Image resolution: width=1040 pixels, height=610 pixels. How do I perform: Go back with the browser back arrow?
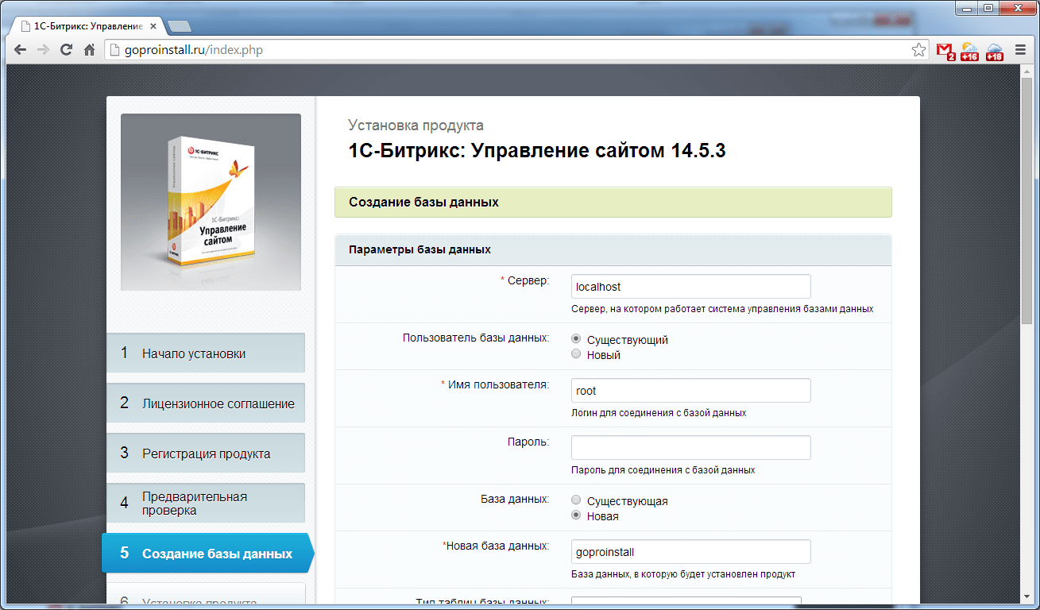coord(21,50)
